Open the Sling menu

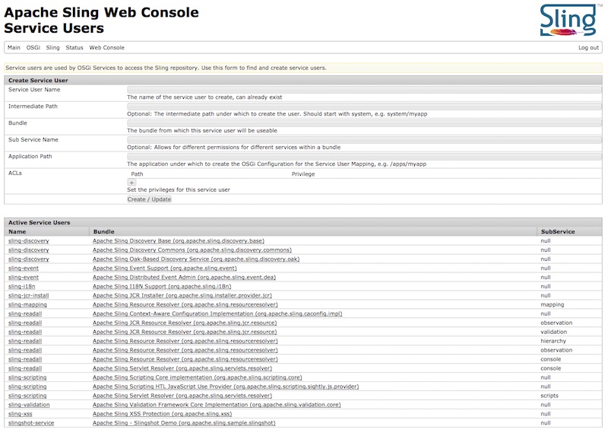click(52, 47)
